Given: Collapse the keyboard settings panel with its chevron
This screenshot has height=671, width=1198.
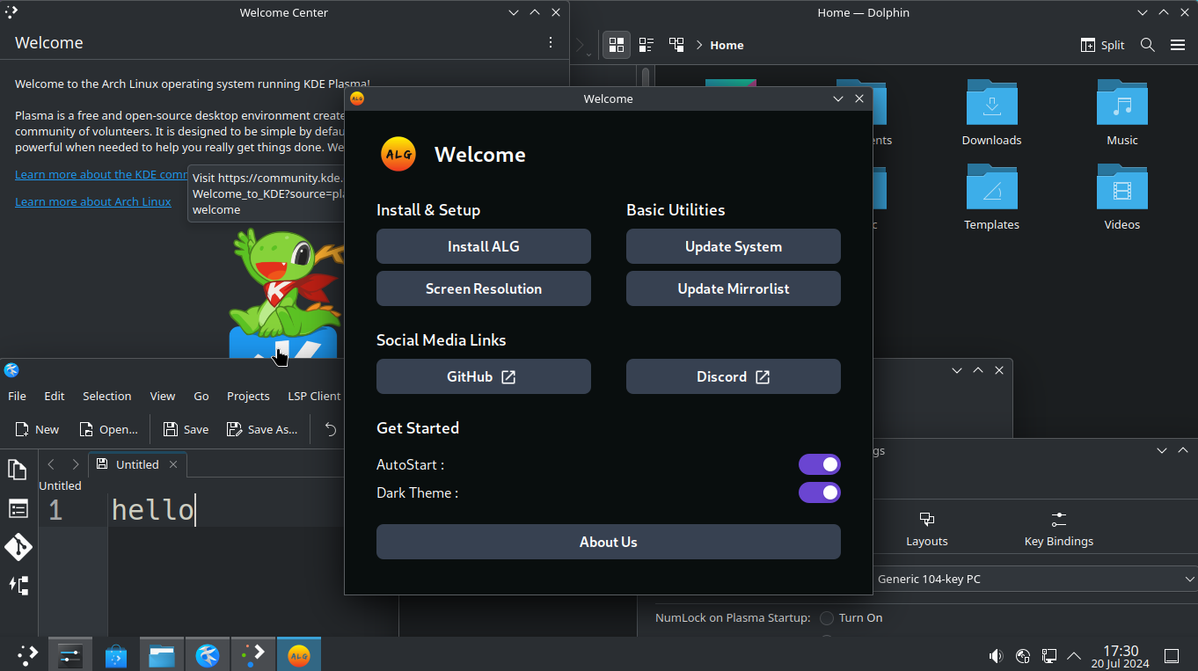Looking at the screenshot, I should 1161,449.
